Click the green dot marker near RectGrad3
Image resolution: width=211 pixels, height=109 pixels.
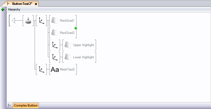click(76, 28)
